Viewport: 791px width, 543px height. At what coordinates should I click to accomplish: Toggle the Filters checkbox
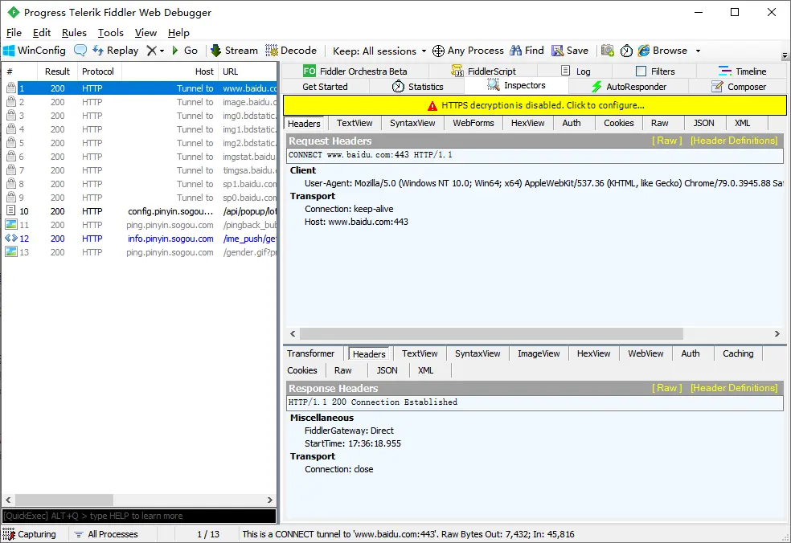click(x=641, y=71)
